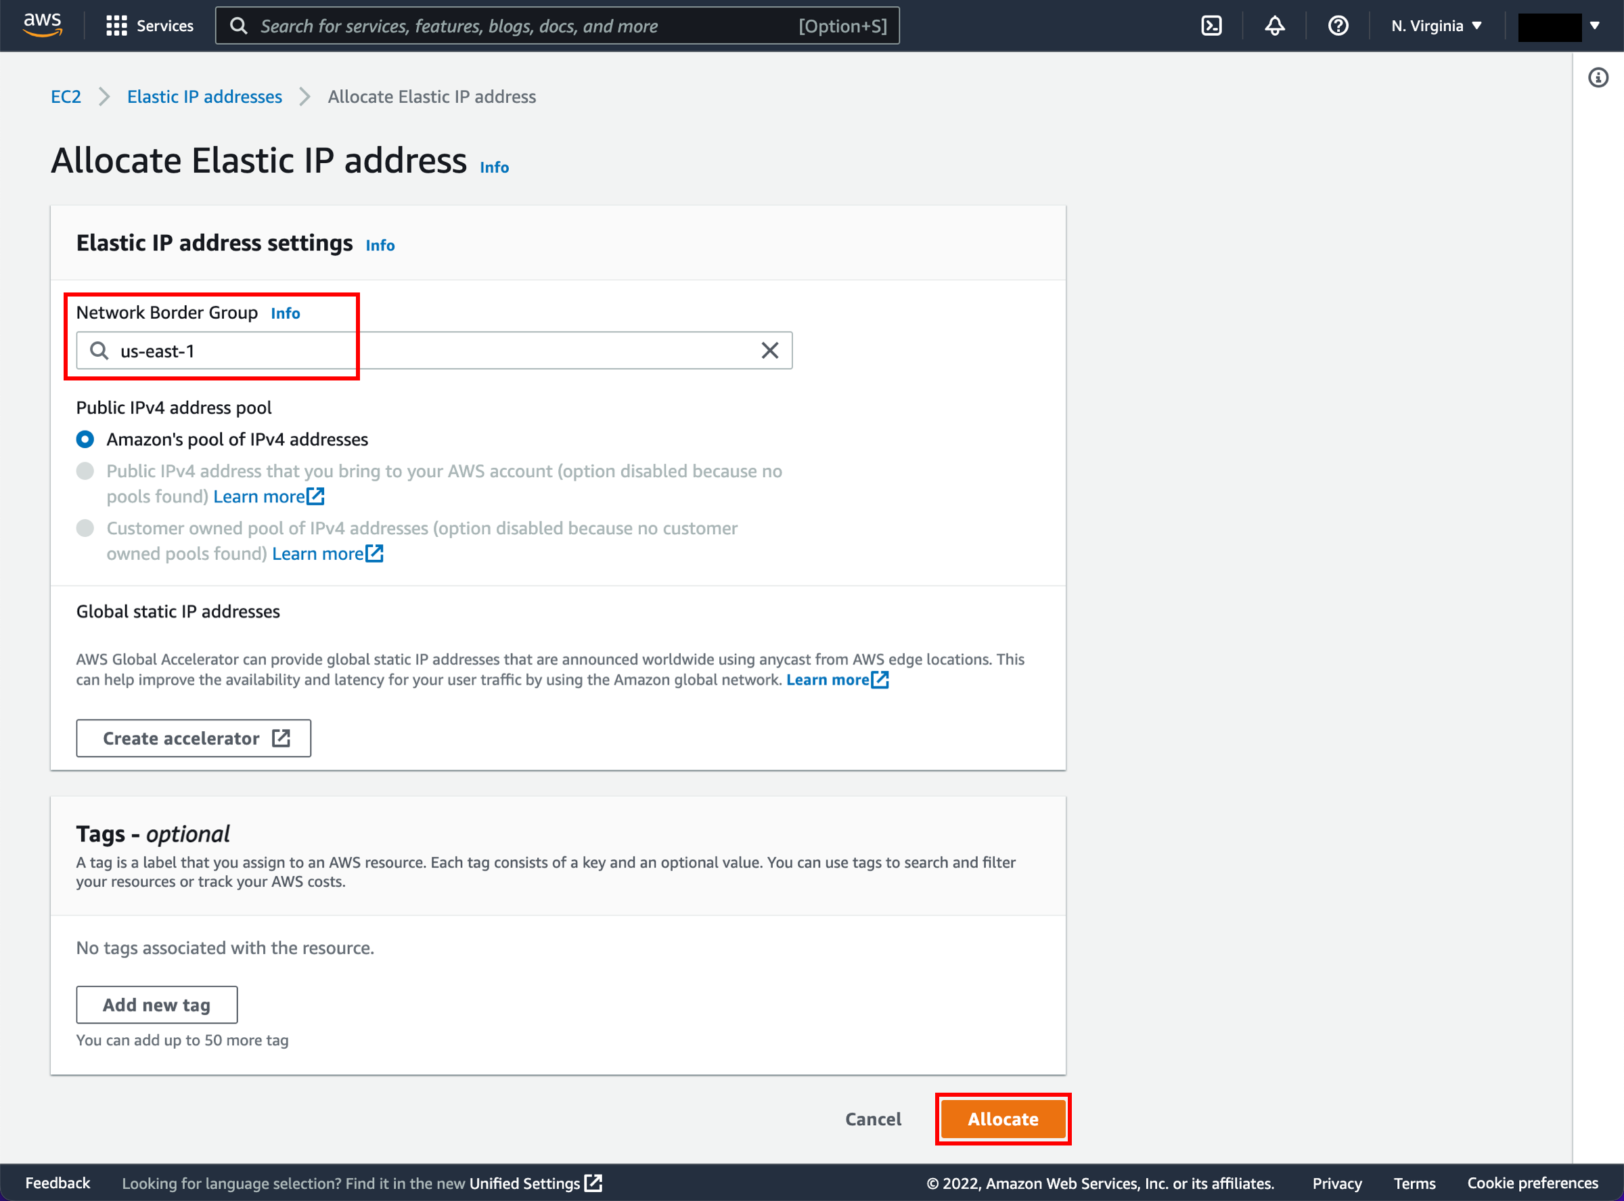Screen dimensions: 1624x1201
Task: Click magnifier in Network Border Group field
Action: (99, 351)
